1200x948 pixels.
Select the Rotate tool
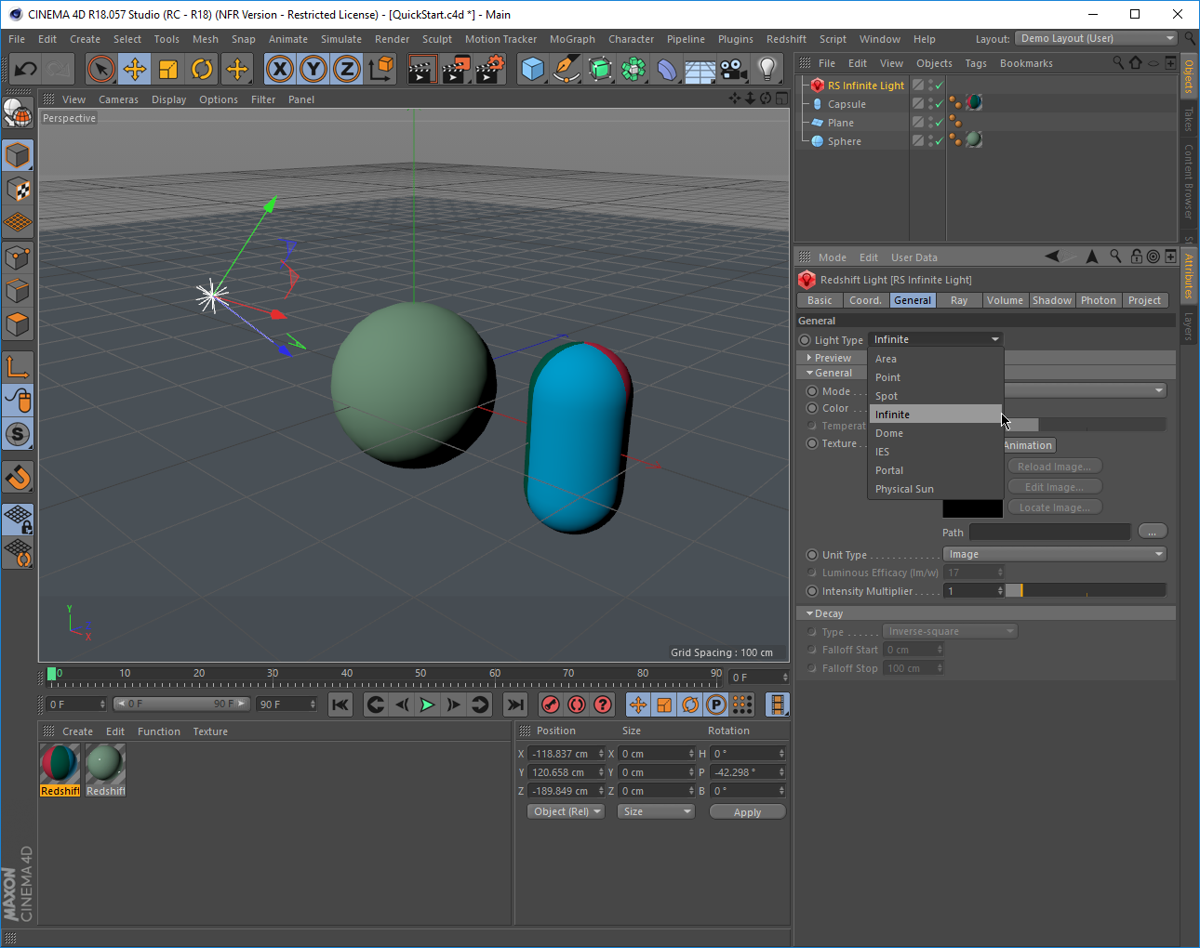pos(202,69)
